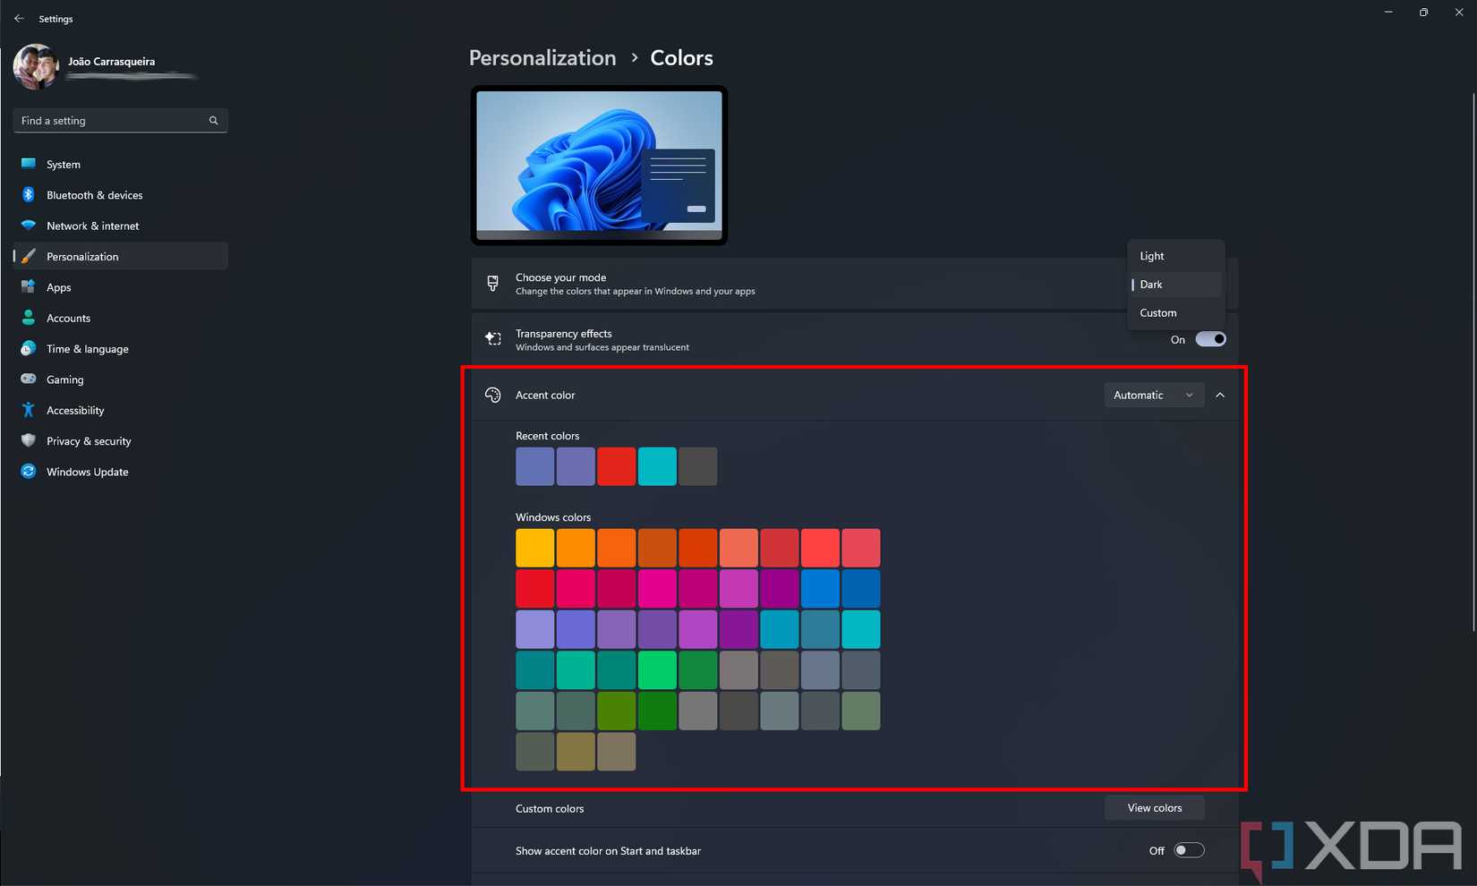Collapse the Accent color section

(x=1221, y=395)
